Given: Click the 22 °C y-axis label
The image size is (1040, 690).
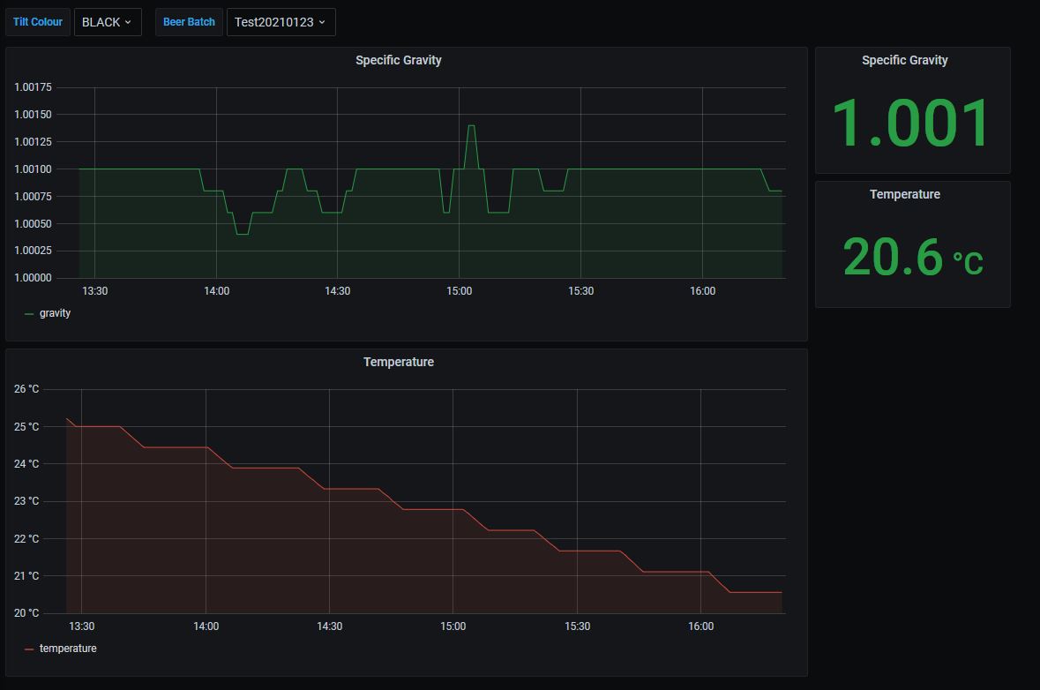Looking at the screenshot, I should tap(26, 539).
